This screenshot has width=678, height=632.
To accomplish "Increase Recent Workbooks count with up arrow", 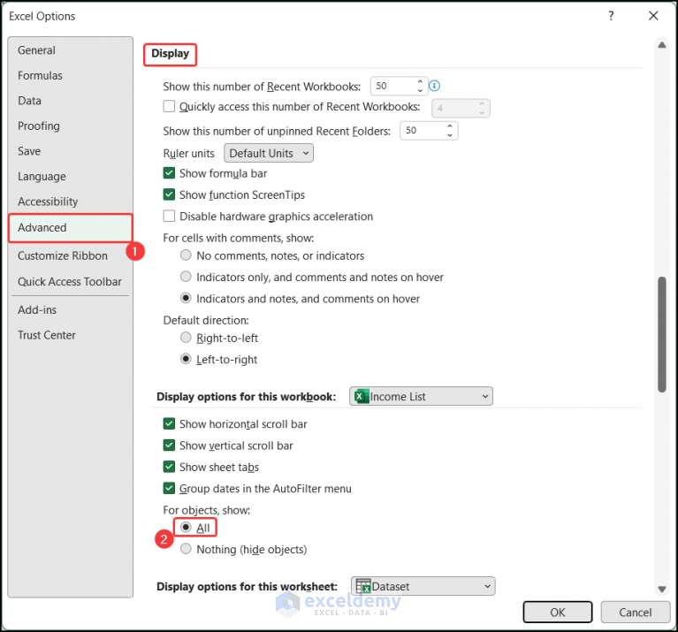I will click(x=420, y=81).
